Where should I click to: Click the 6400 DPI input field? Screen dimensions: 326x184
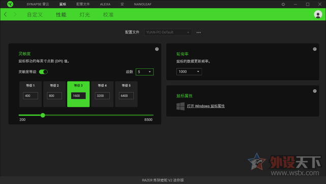click(126, 96)
